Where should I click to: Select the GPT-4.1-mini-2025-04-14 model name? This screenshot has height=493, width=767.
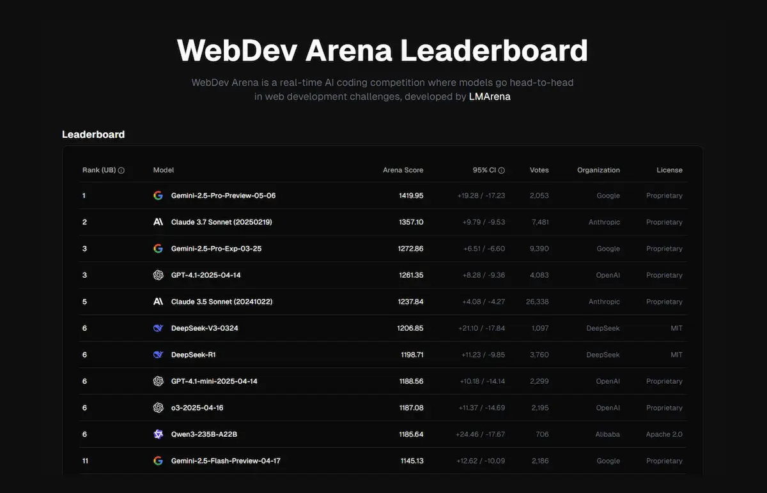(x=214, y=381)
